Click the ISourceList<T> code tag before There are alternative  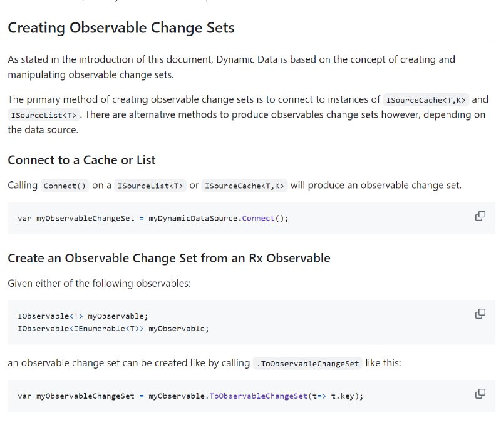pyautogui.click(x=43, y=115)
